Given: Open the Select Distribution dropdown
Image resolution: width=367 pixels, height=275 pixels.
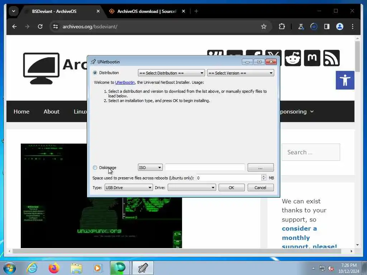Looking at the screenshot, I should pos(171,73).
